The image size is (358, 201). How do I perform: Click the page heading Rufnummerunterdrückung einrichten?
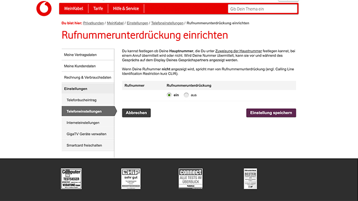(x=145, y=35)
